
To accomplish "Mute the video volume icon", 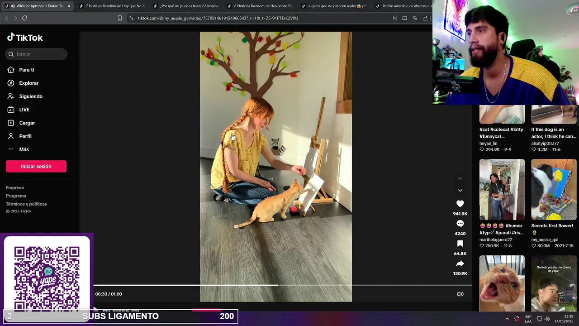I will pyautogui.click(x=460, y=294).
